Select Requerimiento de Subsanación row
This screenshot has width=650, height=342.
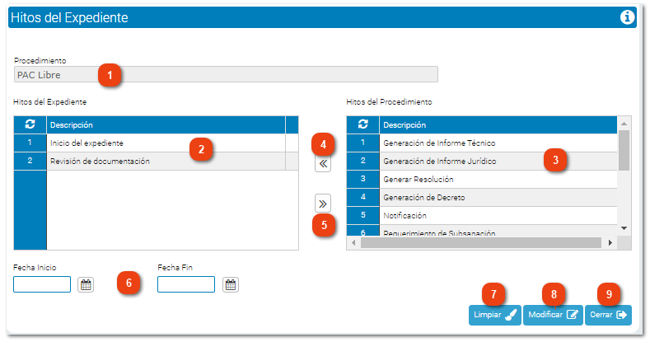(x=482, y=232)
